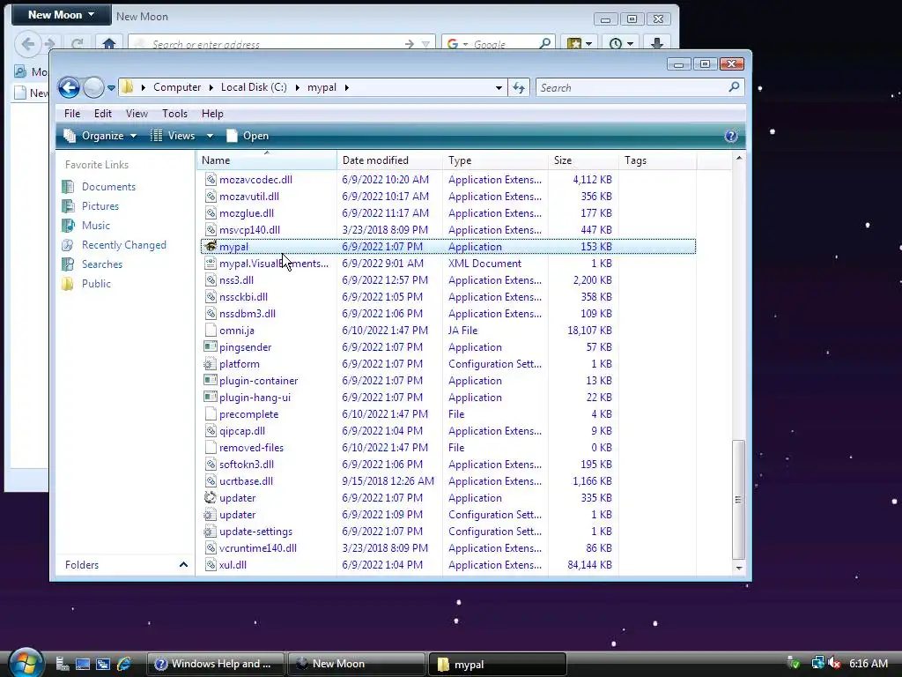Select the vcruntime140.dll file name
Viewport: 902px width, 677px height.
click(x=258, y=548)
